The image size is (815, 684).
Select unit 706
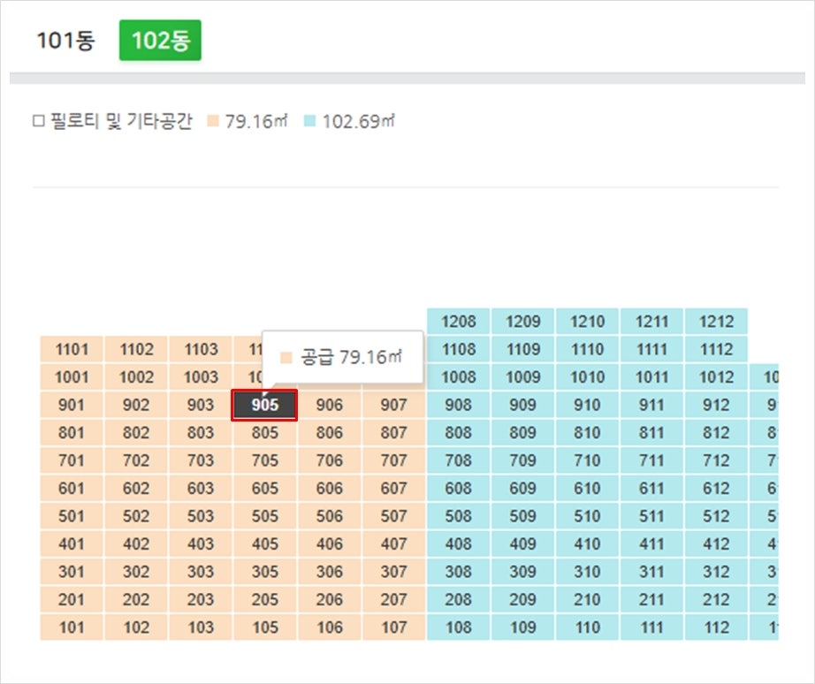[x=329, y=460]
